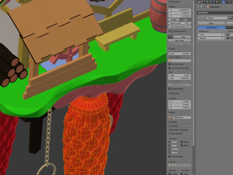The height and width of the screenshot is (175, 233).
Task: Enable Face Info Area checkbox
Action: click(x=182, y=174)
